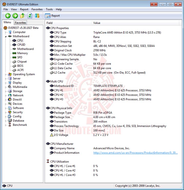Open the Favorites menu

(37, 9)
